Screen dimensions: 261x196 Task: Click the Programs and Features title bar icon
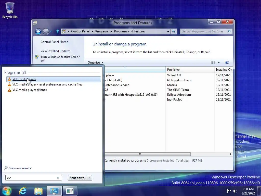click(35, 23)
